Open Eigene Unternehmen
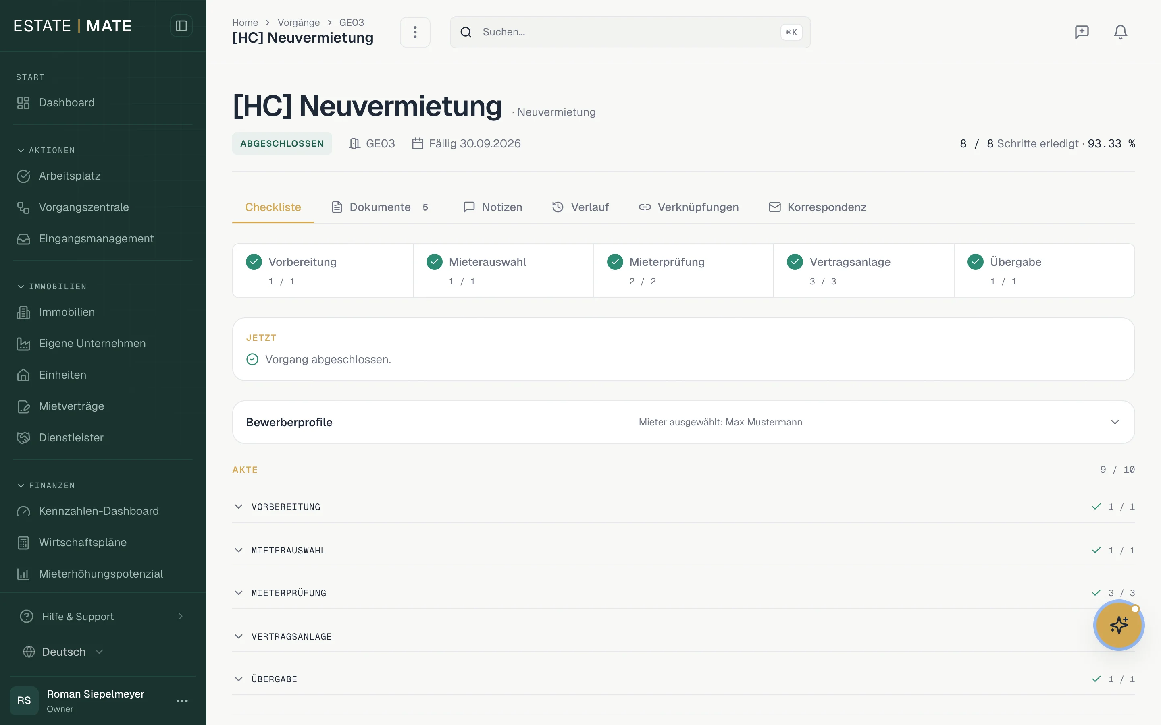Screen dimensions: 1161x725 tap(103, 343)
